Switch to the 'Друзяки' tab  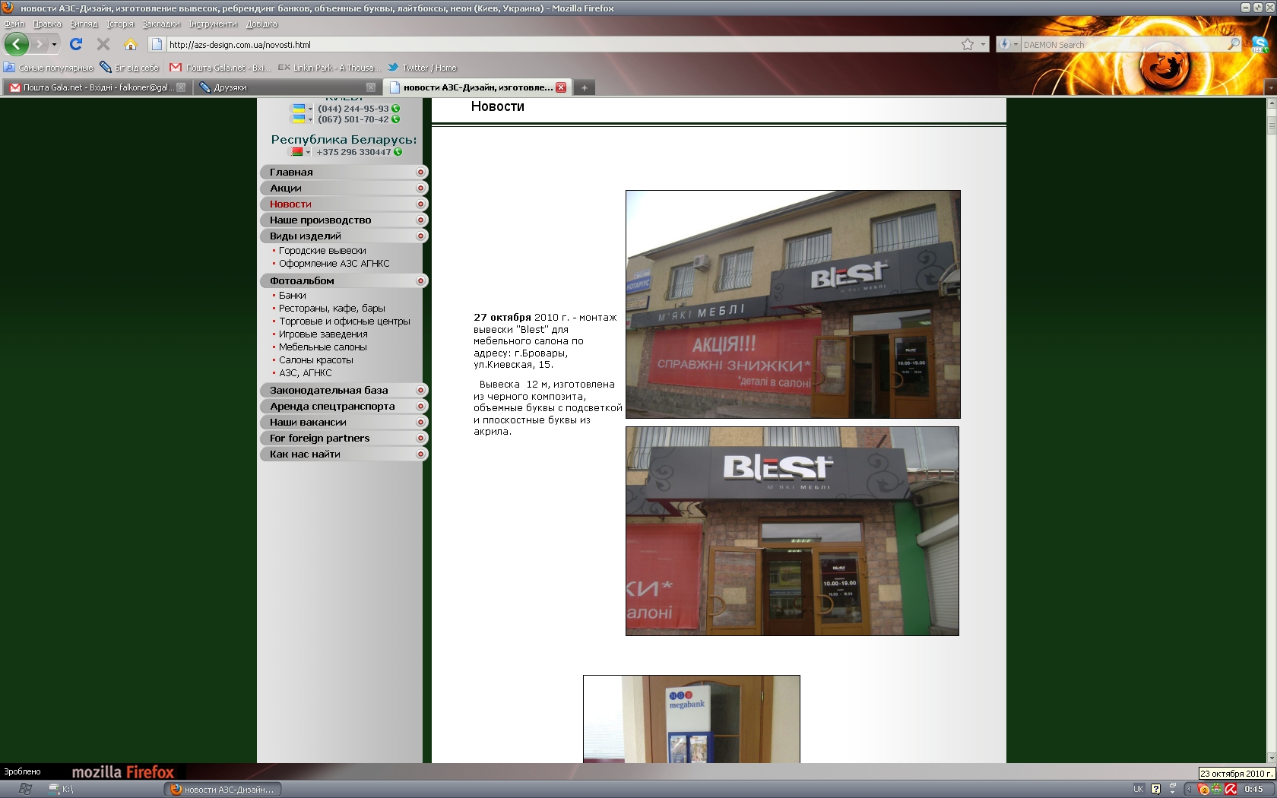click(287, 87)
